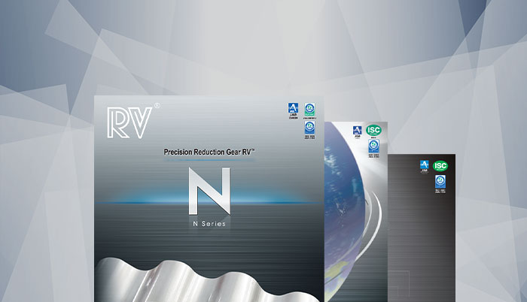Click the green ISC badge on globe catalog
Screen dimensions: 527x302
pyautogui.click(x=373, y=131)
